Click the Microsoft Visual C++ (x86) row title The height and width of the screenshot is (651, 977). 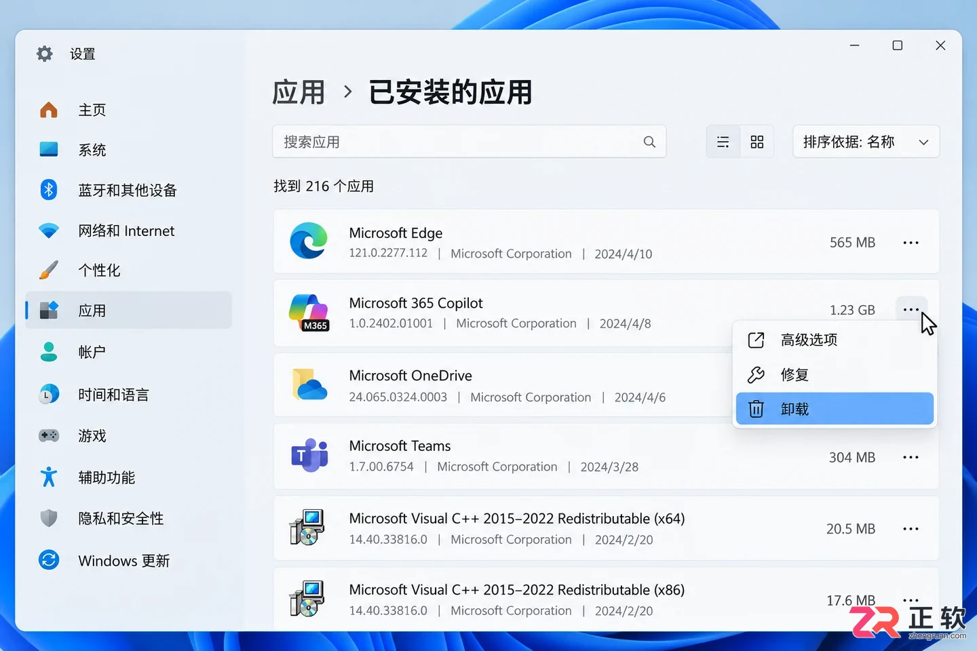coord(516,590)
